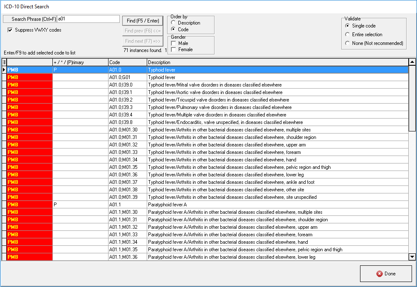Choose Entire selection validation option
The height and width of the screenshot is (287, 417).
tap(348, 35)
